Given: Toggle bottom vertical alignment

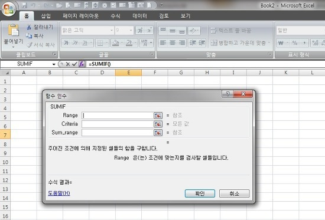Looking at the screenshot, I should tap(181, 31).
